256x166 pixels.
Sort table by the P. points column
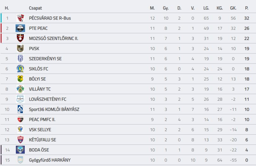(x=247, y=8)
